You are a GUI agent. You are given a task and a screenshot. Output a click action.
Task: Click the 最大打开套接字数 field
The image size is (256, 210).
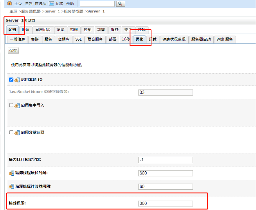166,160
